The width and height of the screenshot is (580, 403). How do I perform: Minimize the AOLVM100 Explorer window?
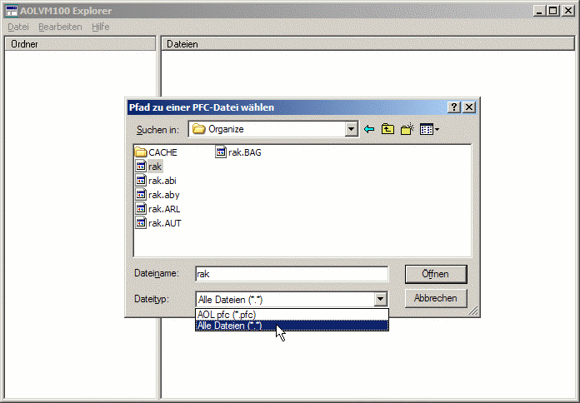539,11
